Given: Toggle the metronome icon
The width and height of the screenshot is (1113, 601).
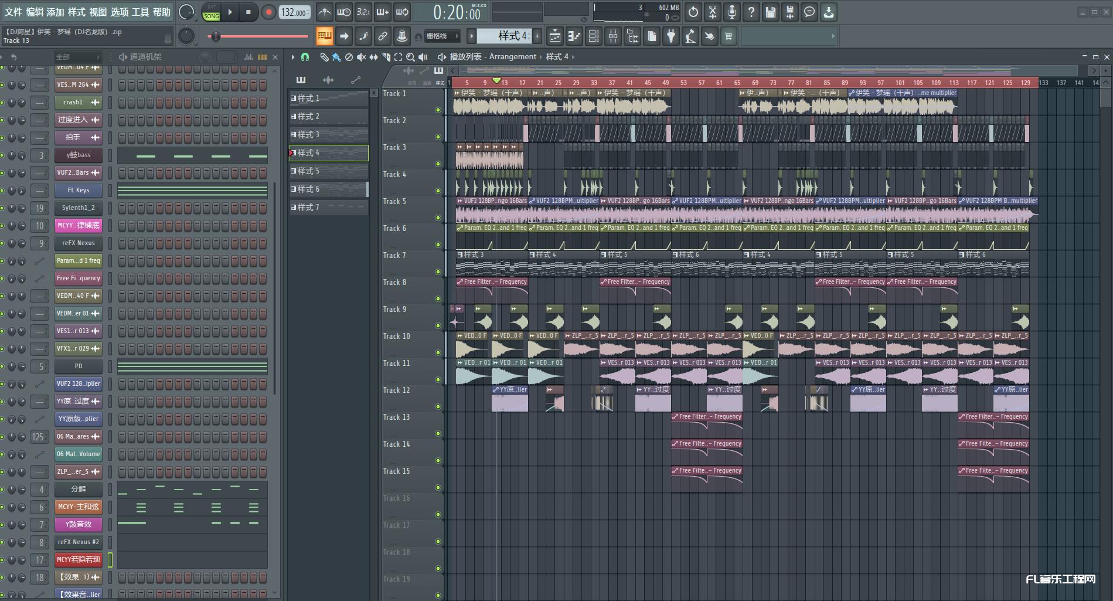Looking at the screenshot, I should click(x=324, y=12).
